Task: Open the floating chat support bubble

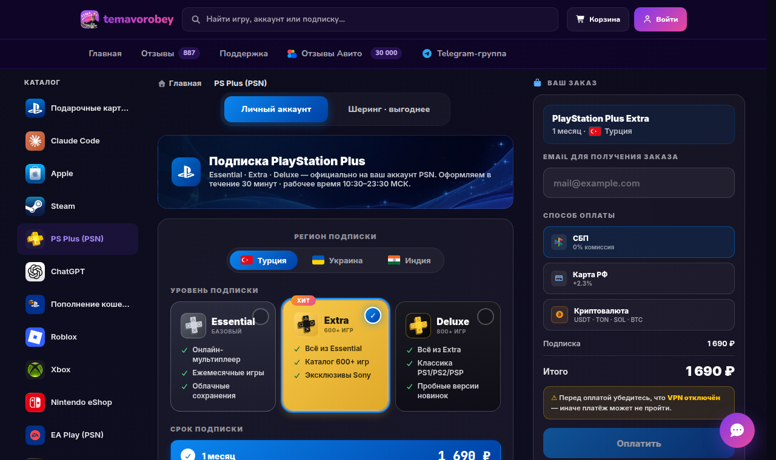Action: tap(737, 430)
